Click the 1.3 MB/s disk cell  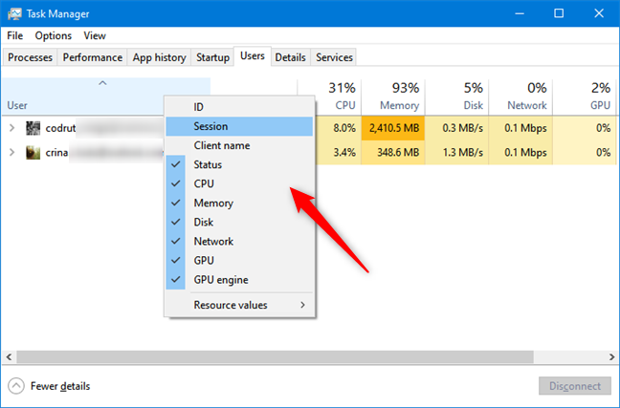pos(456,153)
